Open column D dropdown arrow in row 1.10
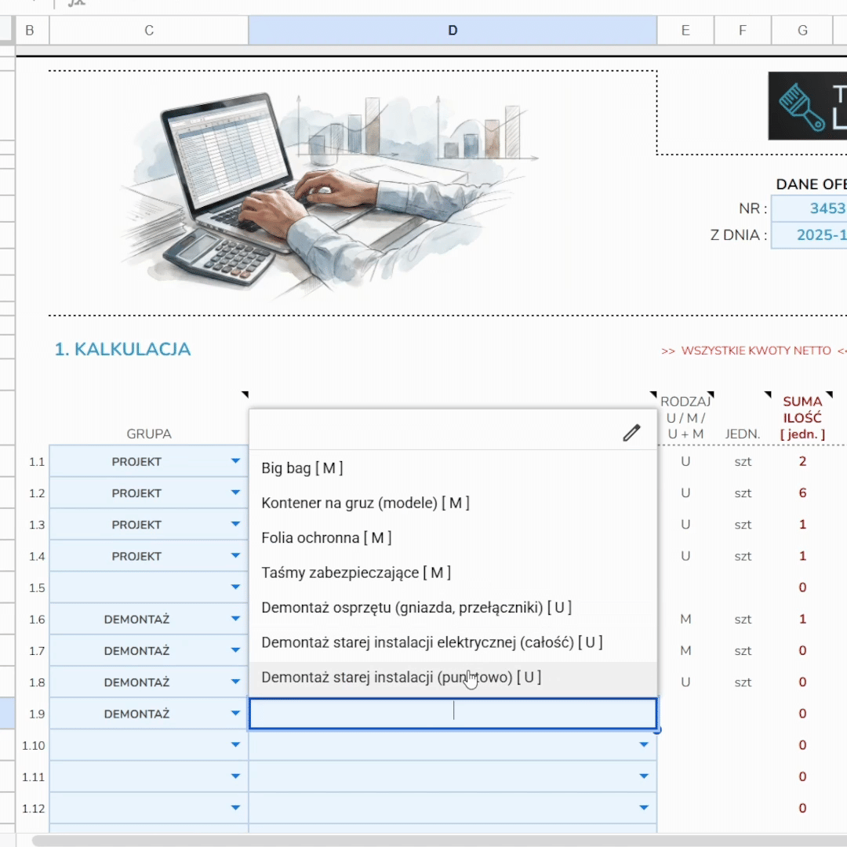Image resolution: width=847 pixels, height=847 pixels. [644, 745]
